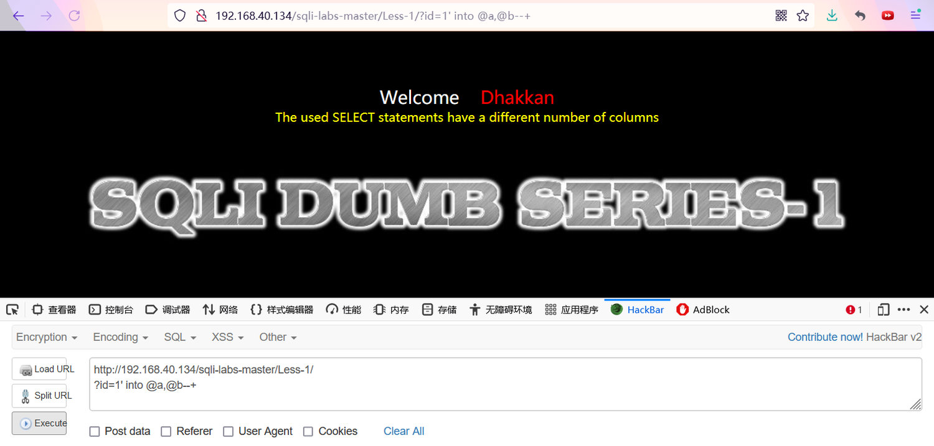This screenshot has height=446, width=934.
Task: Click the Clear All link
Action: (x=403, y=431)
